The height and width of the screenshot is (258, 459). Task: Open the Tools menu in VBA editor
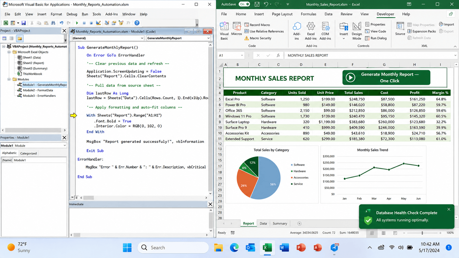(x=97, y=14)
